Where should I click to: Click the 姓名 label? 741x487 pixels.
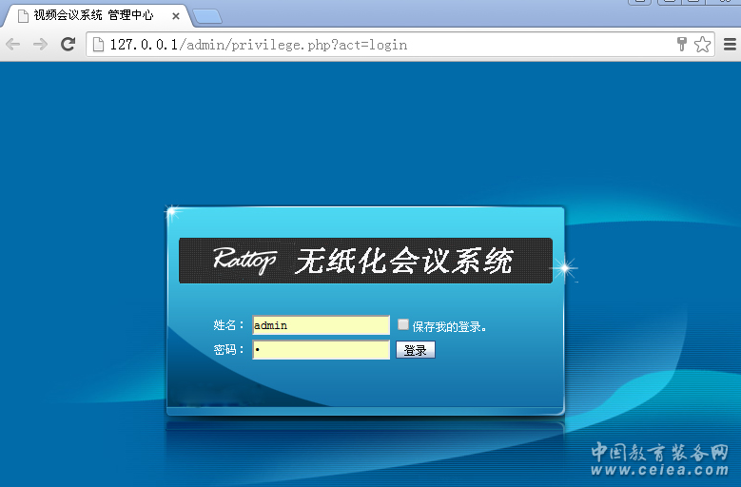click(228, 325)
